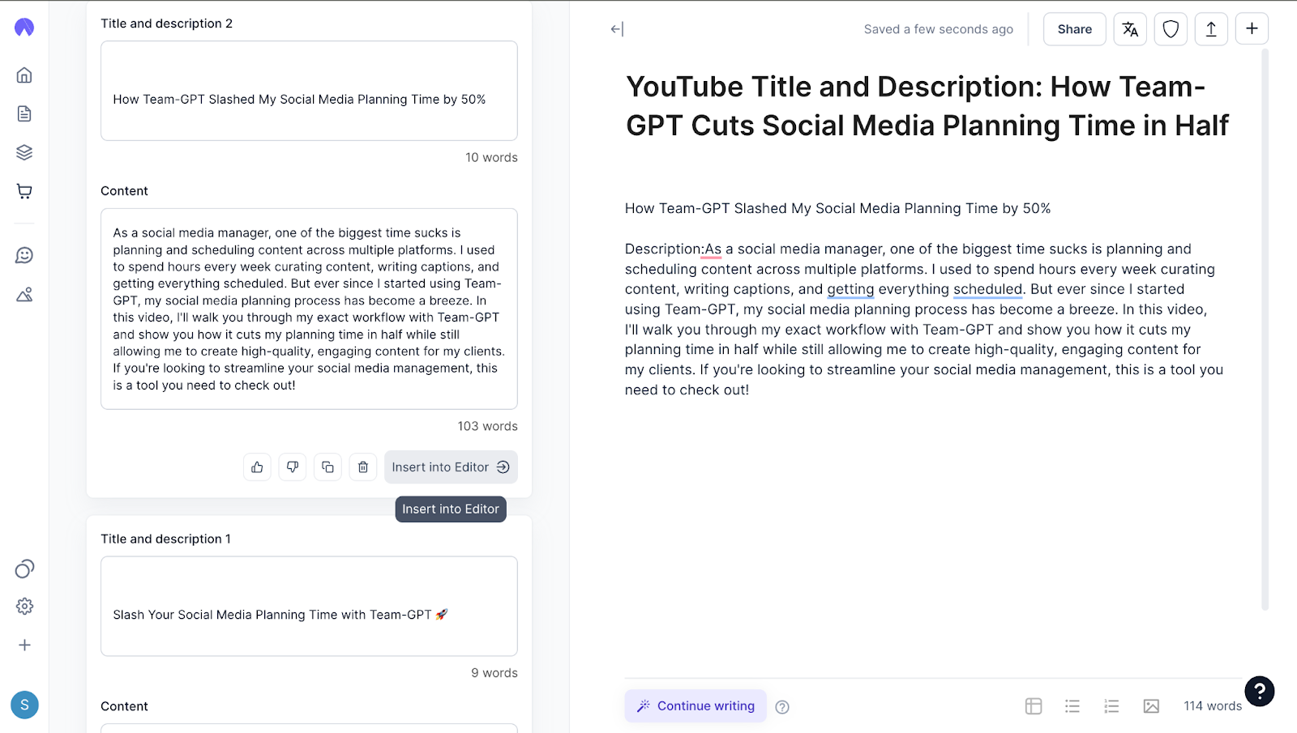Screen dimensions: 1297x733
Task: Insert an image using the picture icon
Action: (x=1151, y=706)
